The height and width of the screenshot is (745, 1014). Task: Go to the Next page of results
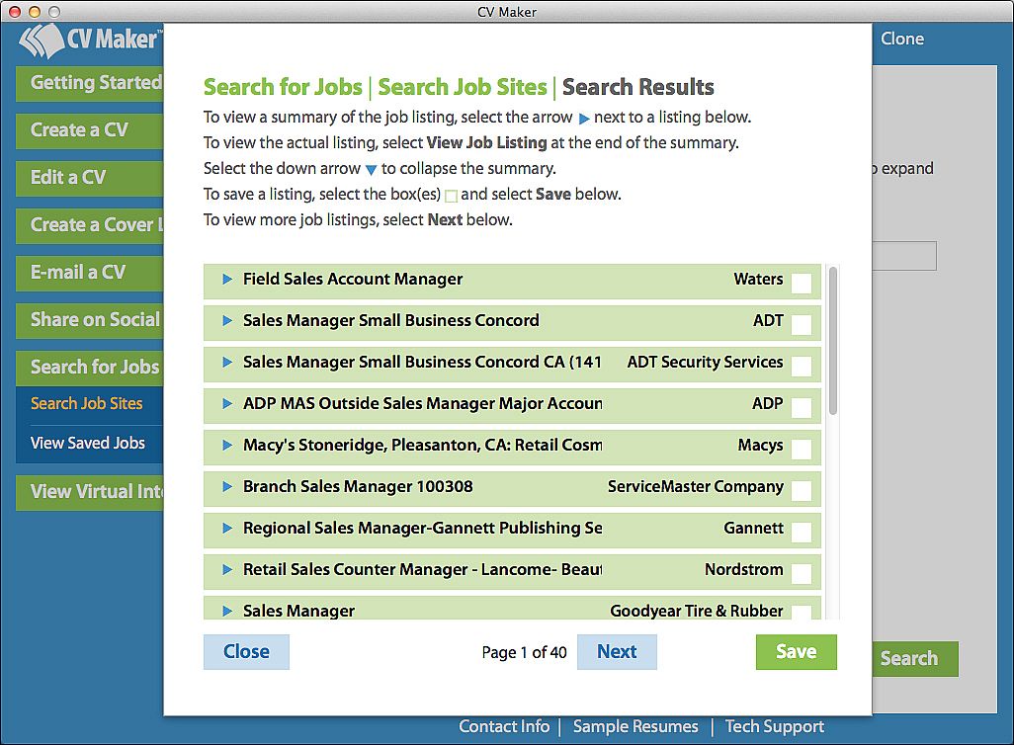617,652
